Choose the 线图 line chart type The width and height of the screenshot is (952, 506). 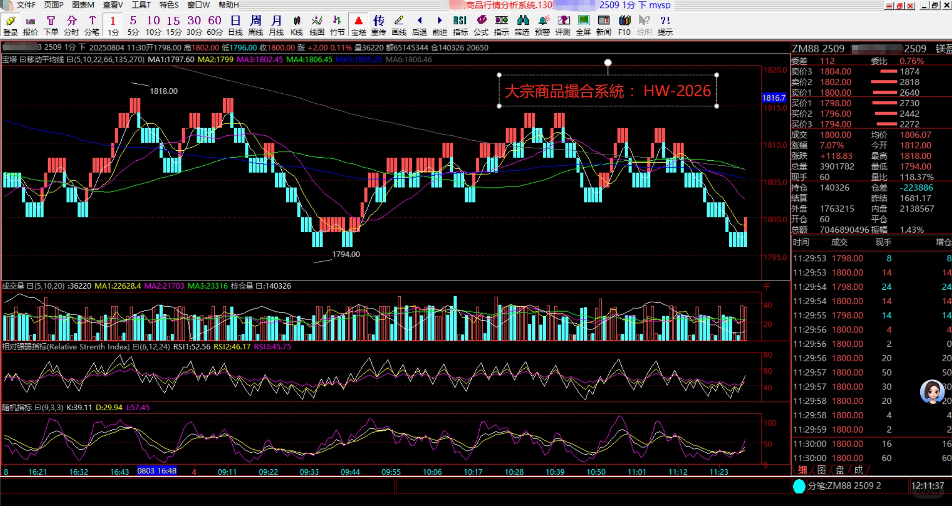click(x=317, y=25)
